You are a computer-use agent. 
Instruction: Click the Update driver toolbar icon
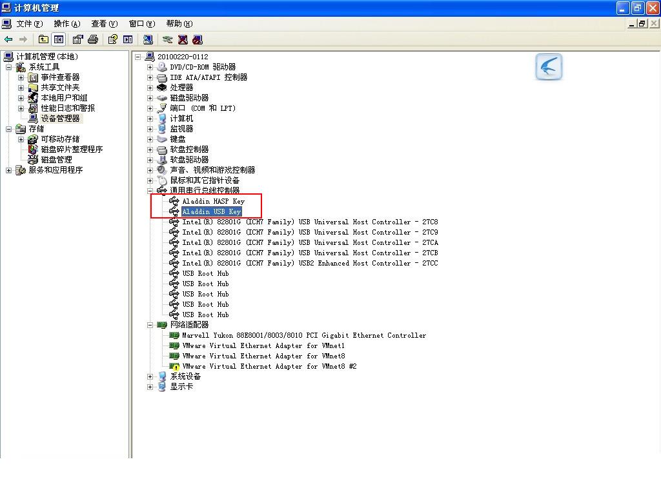[168, 39]
